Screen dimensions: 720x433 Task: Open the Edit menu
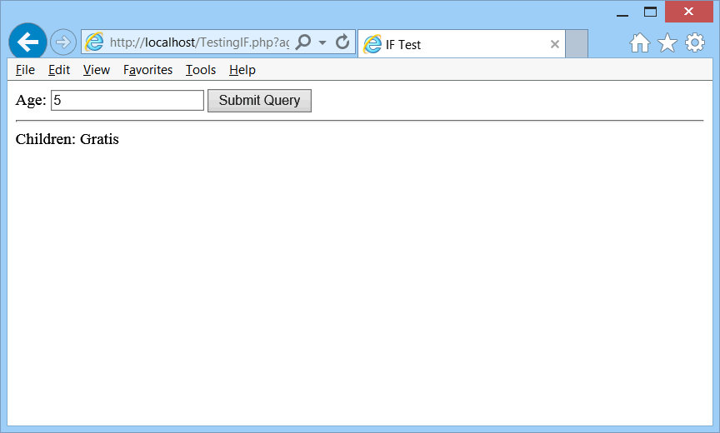[x=59, y=70]
